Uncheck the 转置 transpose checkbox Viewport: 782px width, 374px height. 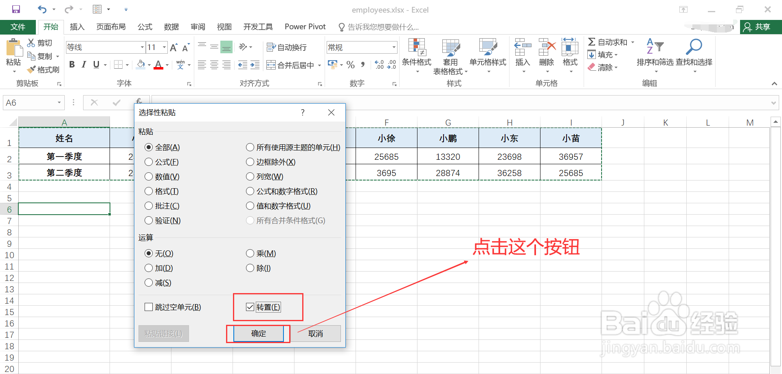click(x=250, y=307)
